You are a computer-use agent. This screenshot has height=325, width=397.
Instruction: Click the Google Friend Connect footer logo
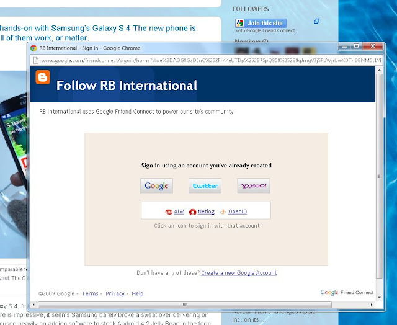click(x=347, y=292)
